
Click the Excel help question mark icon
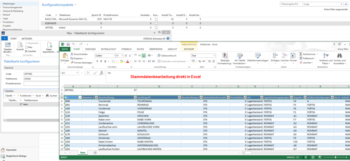pyautogui.click(x=334, y=44)
